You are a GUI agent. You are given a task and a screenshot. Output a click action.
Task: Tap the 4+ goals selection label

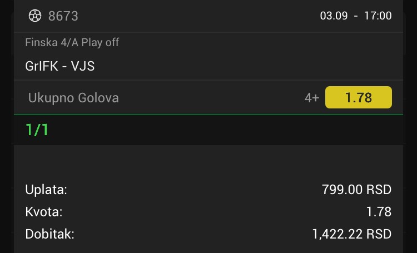click(x=312, y=98)
